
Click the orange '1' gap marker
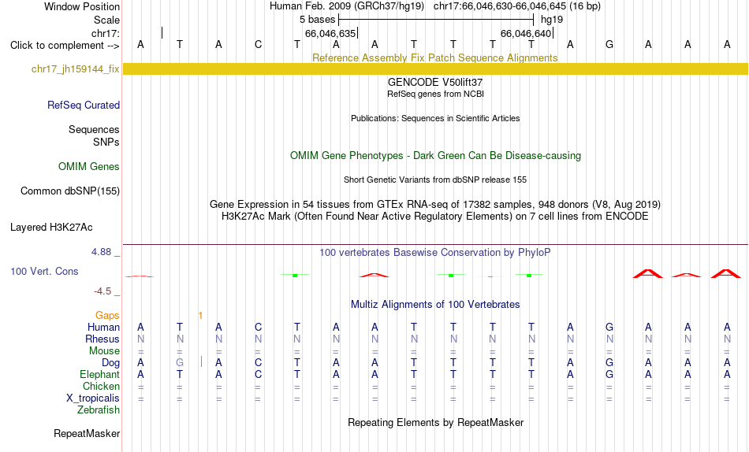click(200, 316)
